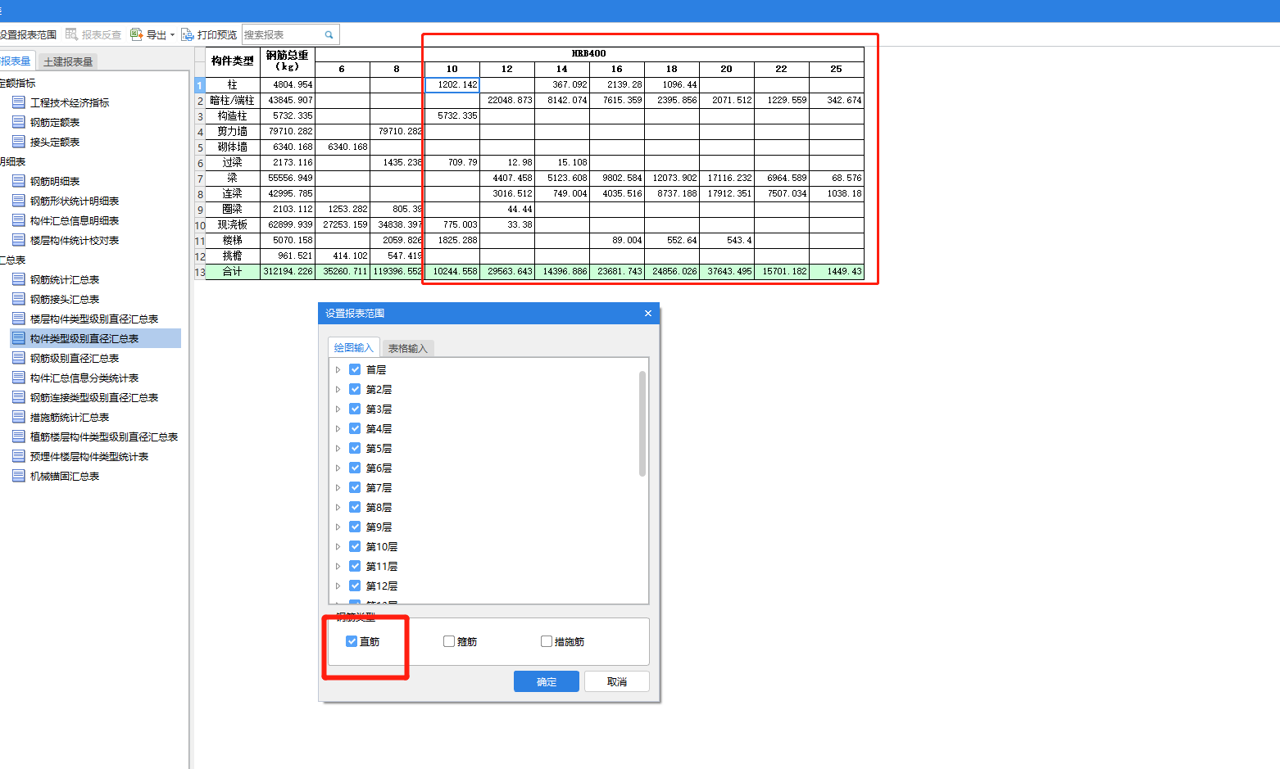This screenshot has height=769, width=1280.
Task: Click icon beside 钢筋定额表
Action: coord(19,122)
